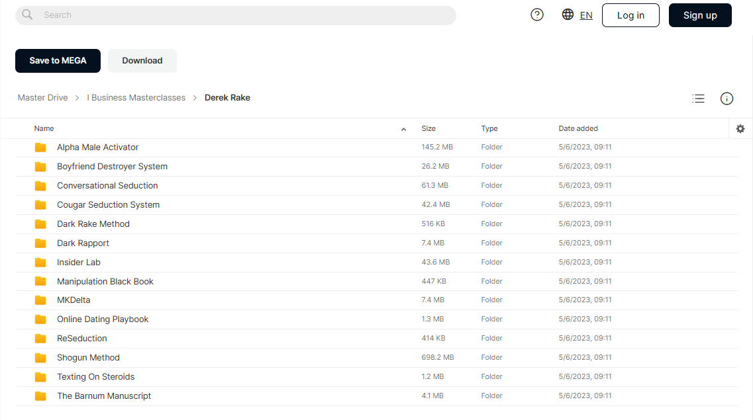Open the help question mark icon
This screenshot has height=420, width=753.
537,15
